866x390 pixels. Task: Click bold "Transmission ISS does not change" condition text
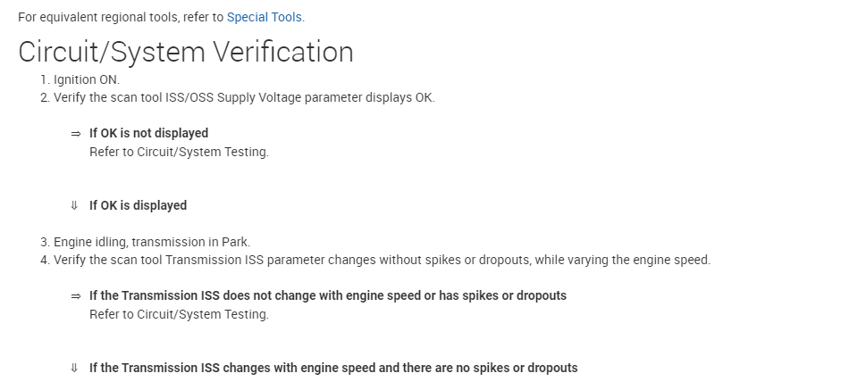pyautogui.click(x=327, y=295)
